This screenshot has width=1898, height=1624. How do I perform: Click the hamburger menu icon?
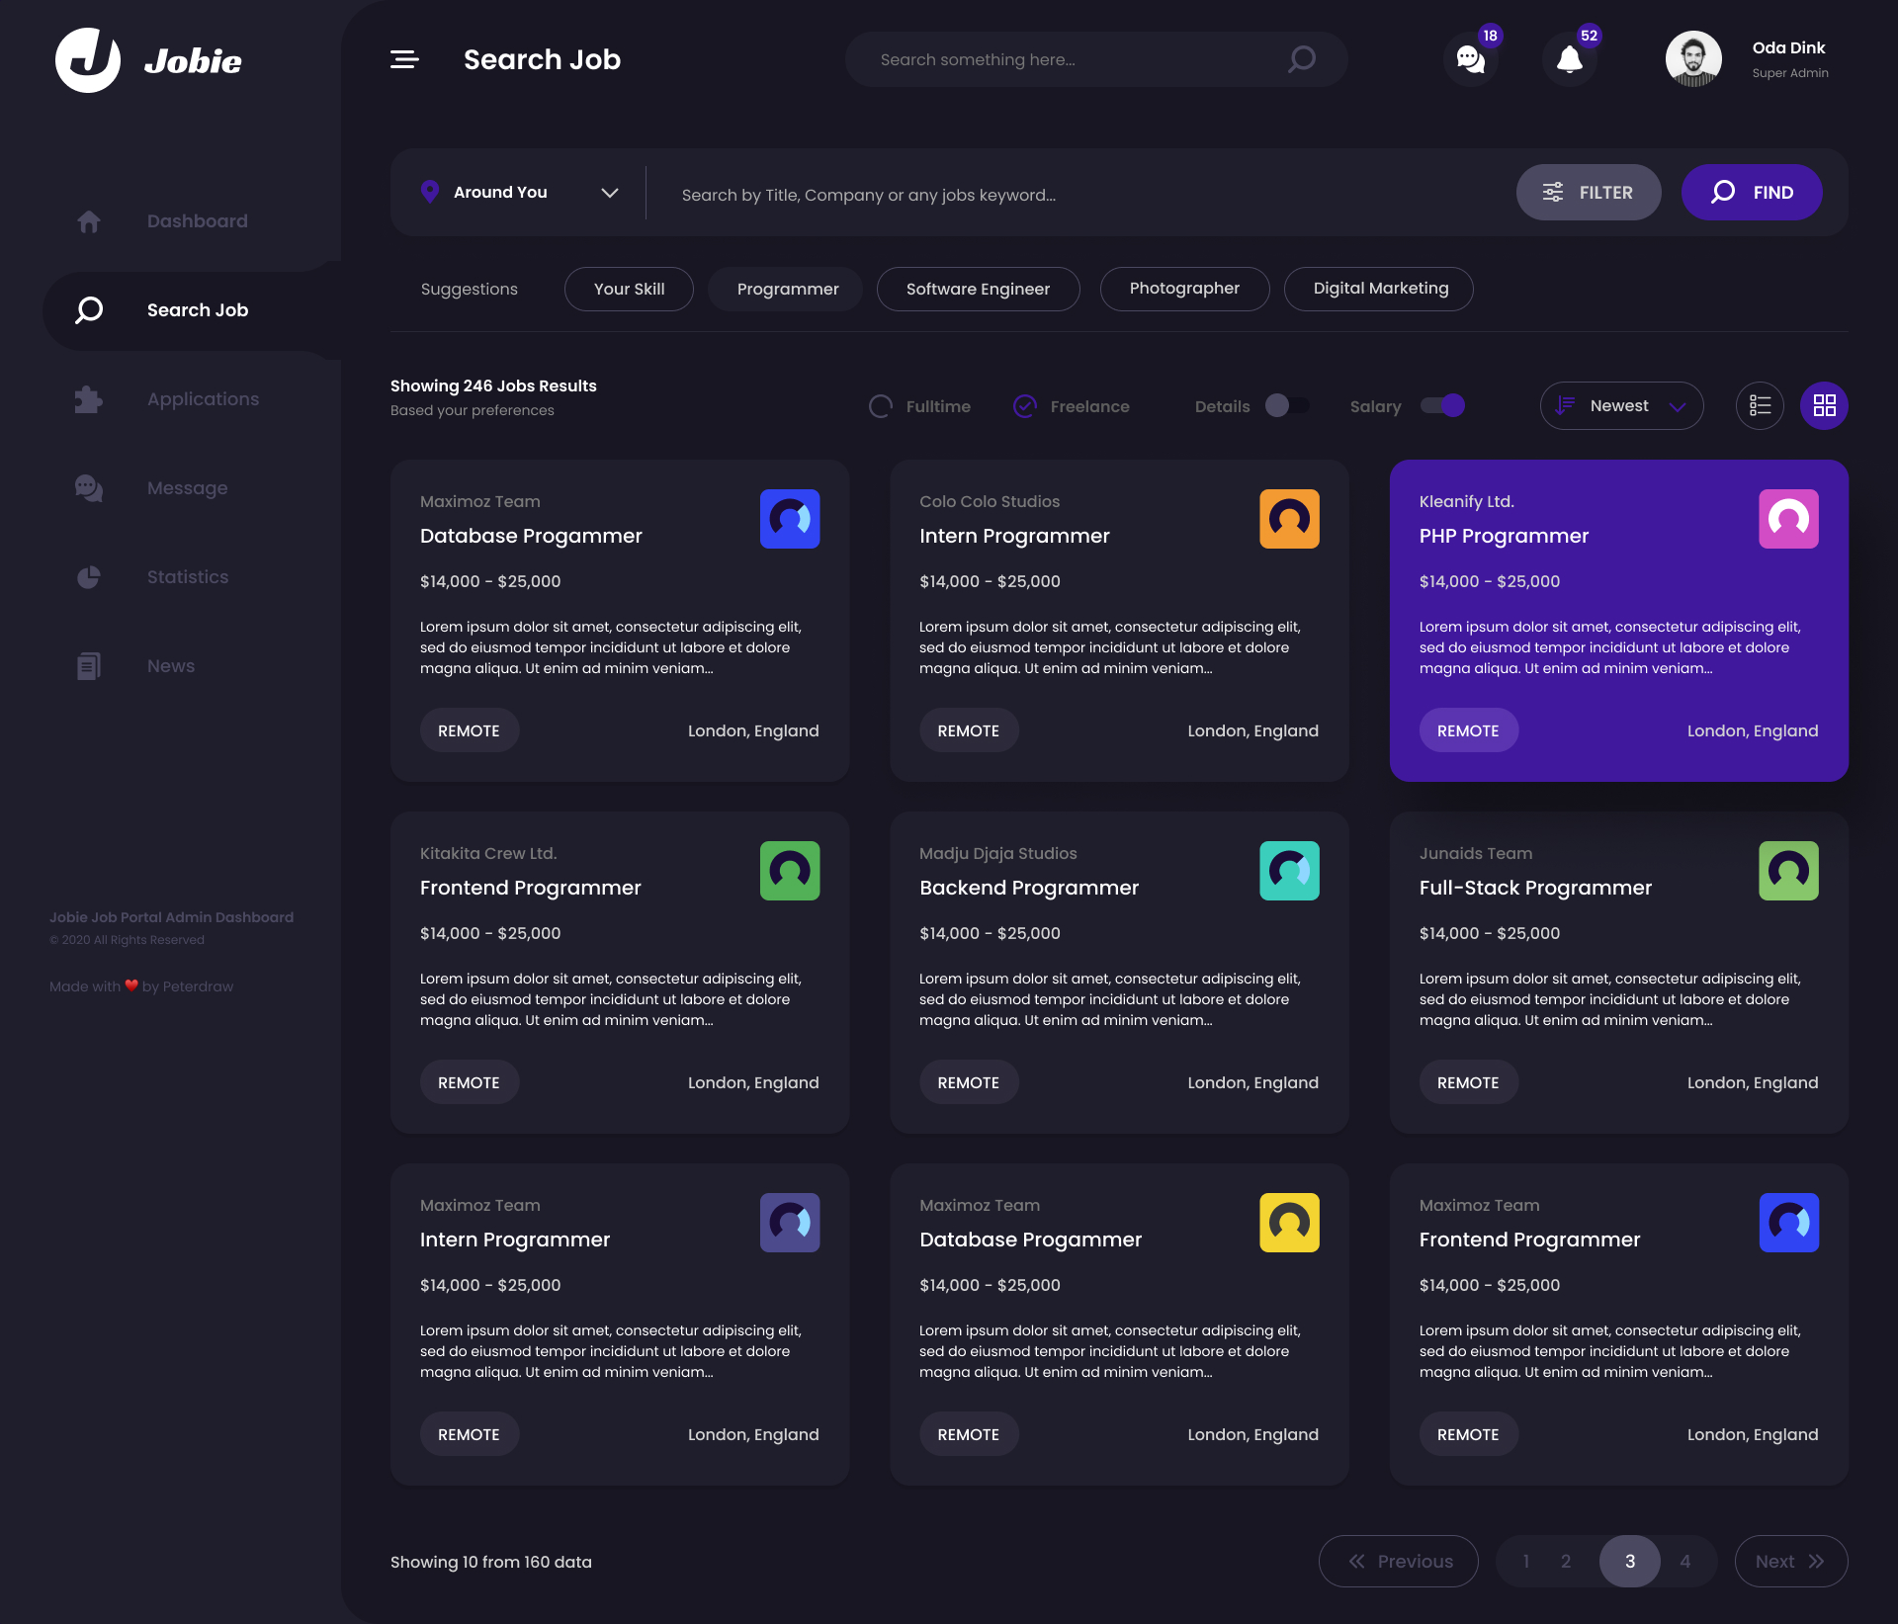pos(404,59)
